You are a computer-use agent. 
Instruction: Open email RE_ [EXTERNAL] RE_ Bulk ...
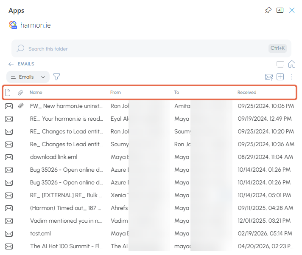click(66, 195)
